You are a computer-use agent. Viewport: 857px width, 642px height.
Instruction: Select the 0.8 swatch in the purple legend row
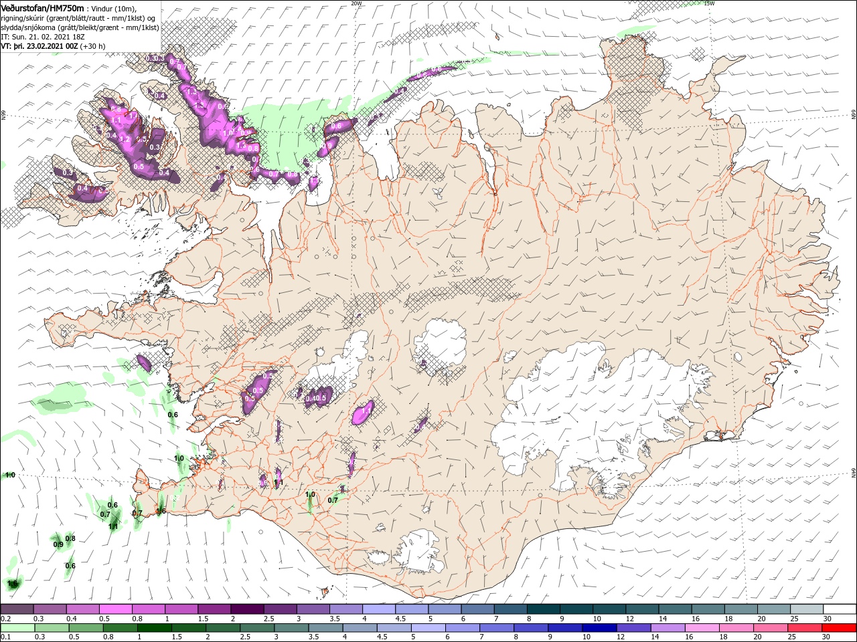coord(148,609)
